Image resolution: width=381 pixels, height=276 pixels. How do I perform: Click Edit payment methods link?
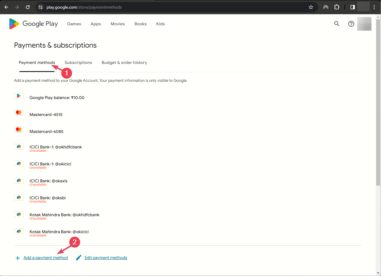106,258
